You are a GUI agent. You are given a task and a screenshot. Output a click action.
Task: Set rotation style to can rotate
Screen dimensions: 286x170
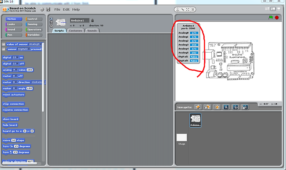(51, 19)
